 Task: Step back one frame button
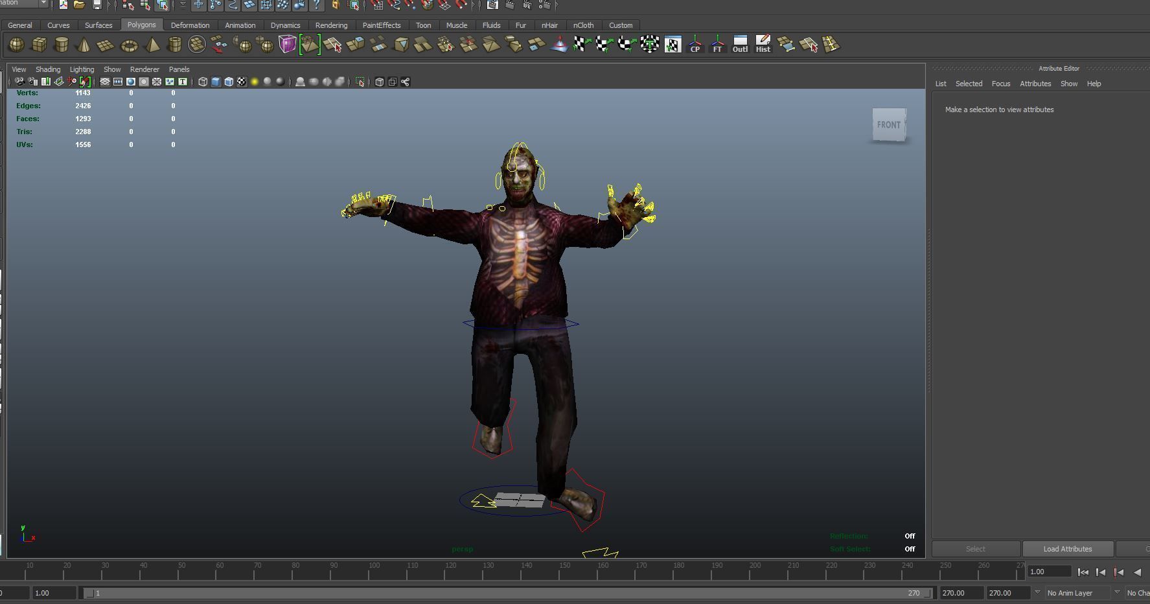coord(1101,572)
